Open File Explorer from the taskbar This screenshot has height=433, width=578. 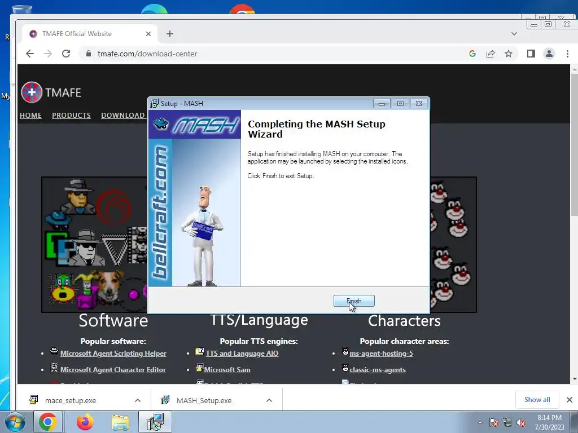tap(120, 422)
